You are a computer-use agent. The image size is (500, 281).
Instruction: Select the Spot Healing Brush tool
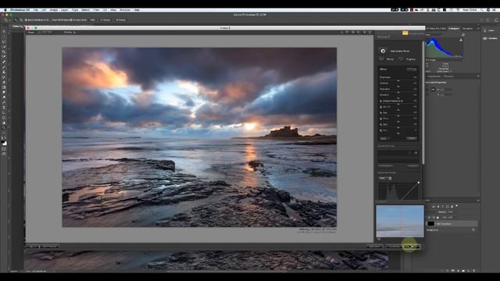point(4,62)
